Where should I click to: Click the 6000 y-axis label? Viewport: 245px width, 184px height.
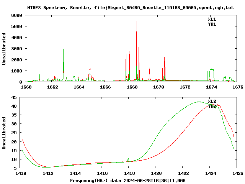click(16, 15)
